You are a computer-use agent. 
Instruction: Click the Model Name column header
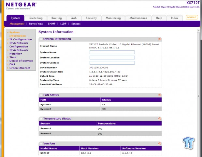coord(59,149)
